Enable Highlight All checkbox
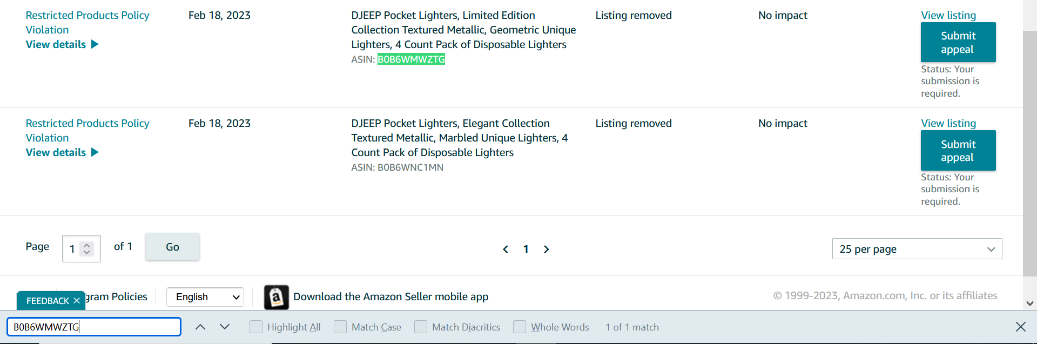Image resolution: width=1037 pixels, height=344 pixels. coord(256,327)
